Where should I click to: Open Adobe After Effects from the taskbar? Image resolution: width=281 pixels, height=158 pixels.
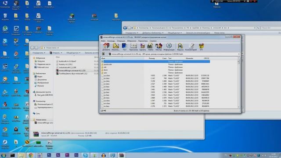[x=58, y=155]
